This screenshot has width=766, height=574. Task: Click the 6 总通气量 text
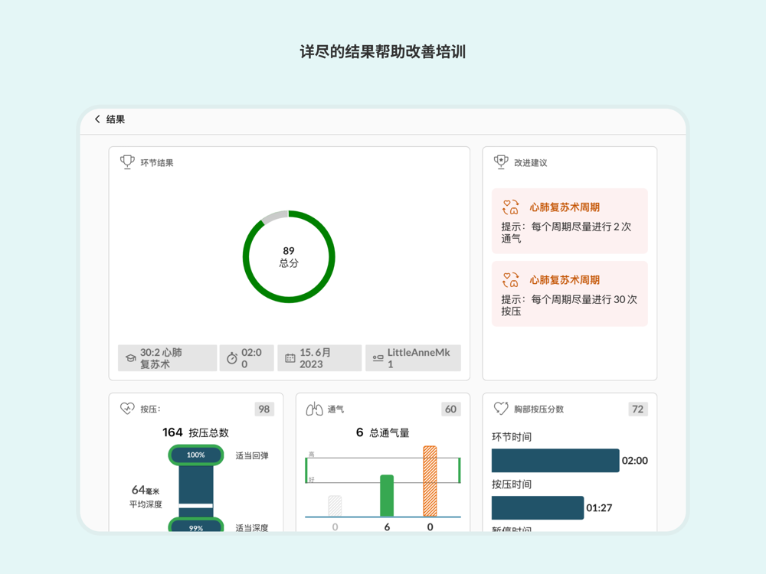pos(382,432)
